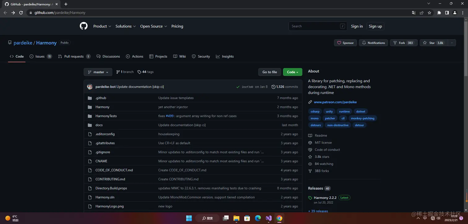Viewport: 468px width, 224px height.
Task: Switch to the Issues tab
Action: tap(41, 56)
